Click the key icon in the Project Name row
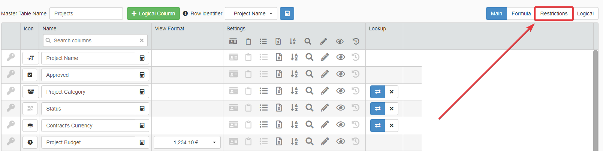 (11, 58)
